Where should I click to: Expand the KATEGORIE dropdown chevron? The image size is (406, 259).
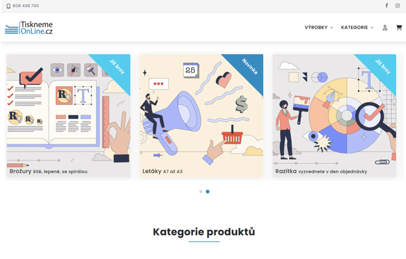[372, 28]
